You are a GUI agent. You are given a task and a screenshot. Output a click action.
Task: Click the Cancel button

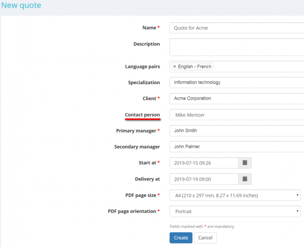click(205, 238)
